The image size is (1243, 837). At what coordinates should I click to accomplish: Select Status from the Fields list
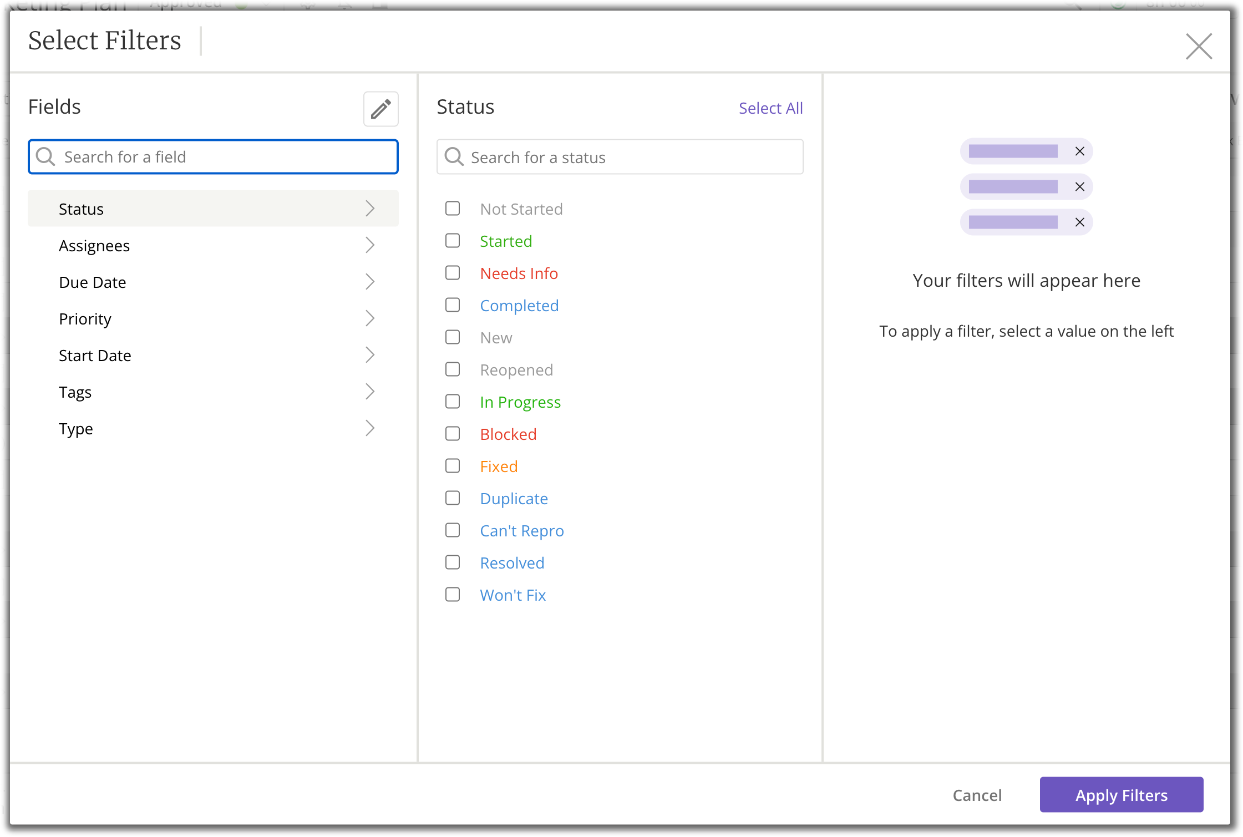[x=213, y=209]
